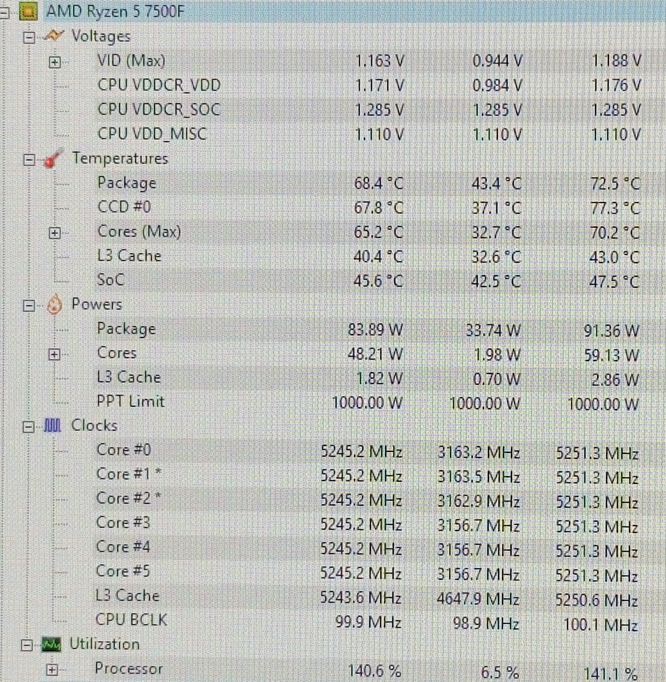Collapse the Powers section

pyautogui.click(x=29, y=306)
